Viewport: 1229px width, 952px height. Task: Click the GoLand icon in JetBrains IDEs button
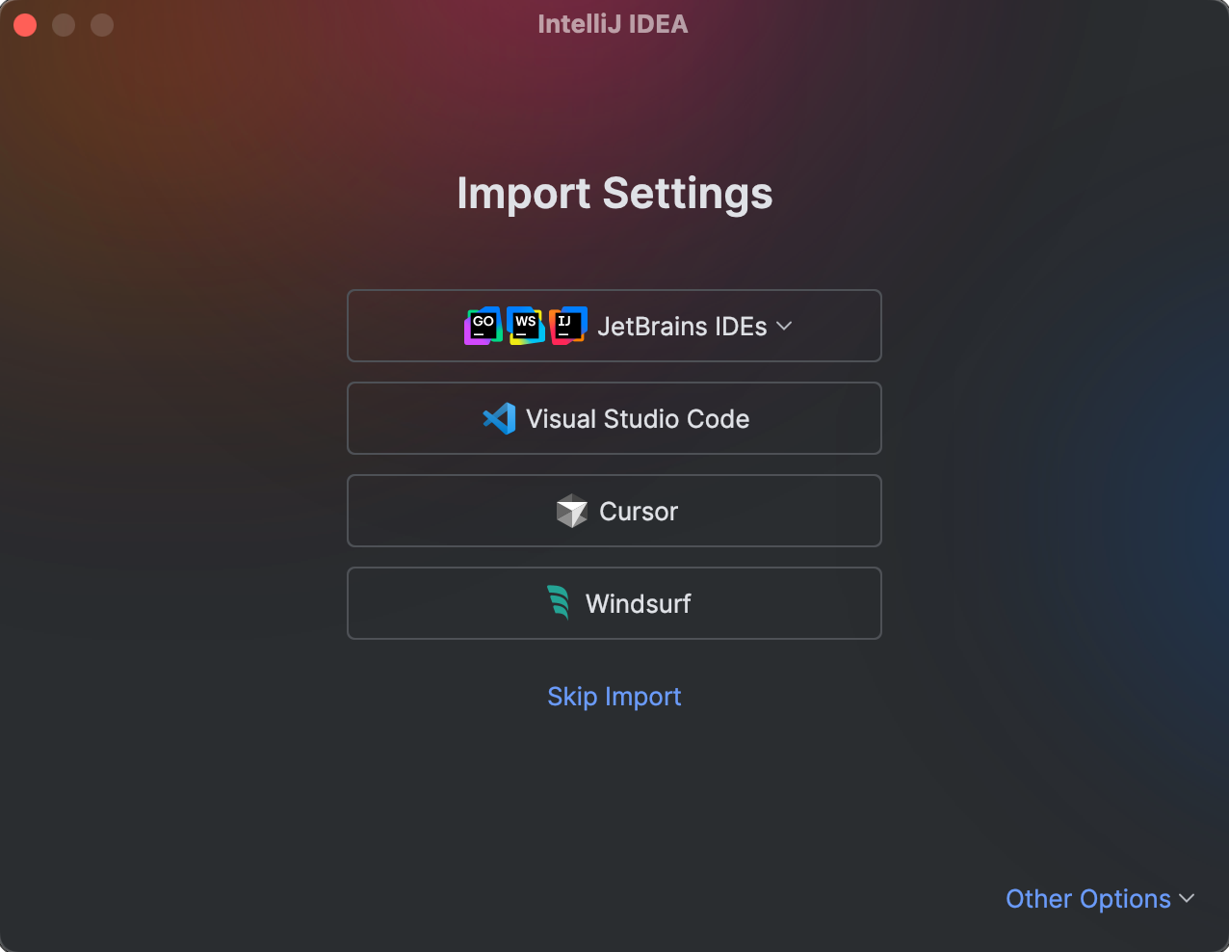point(482,326)
